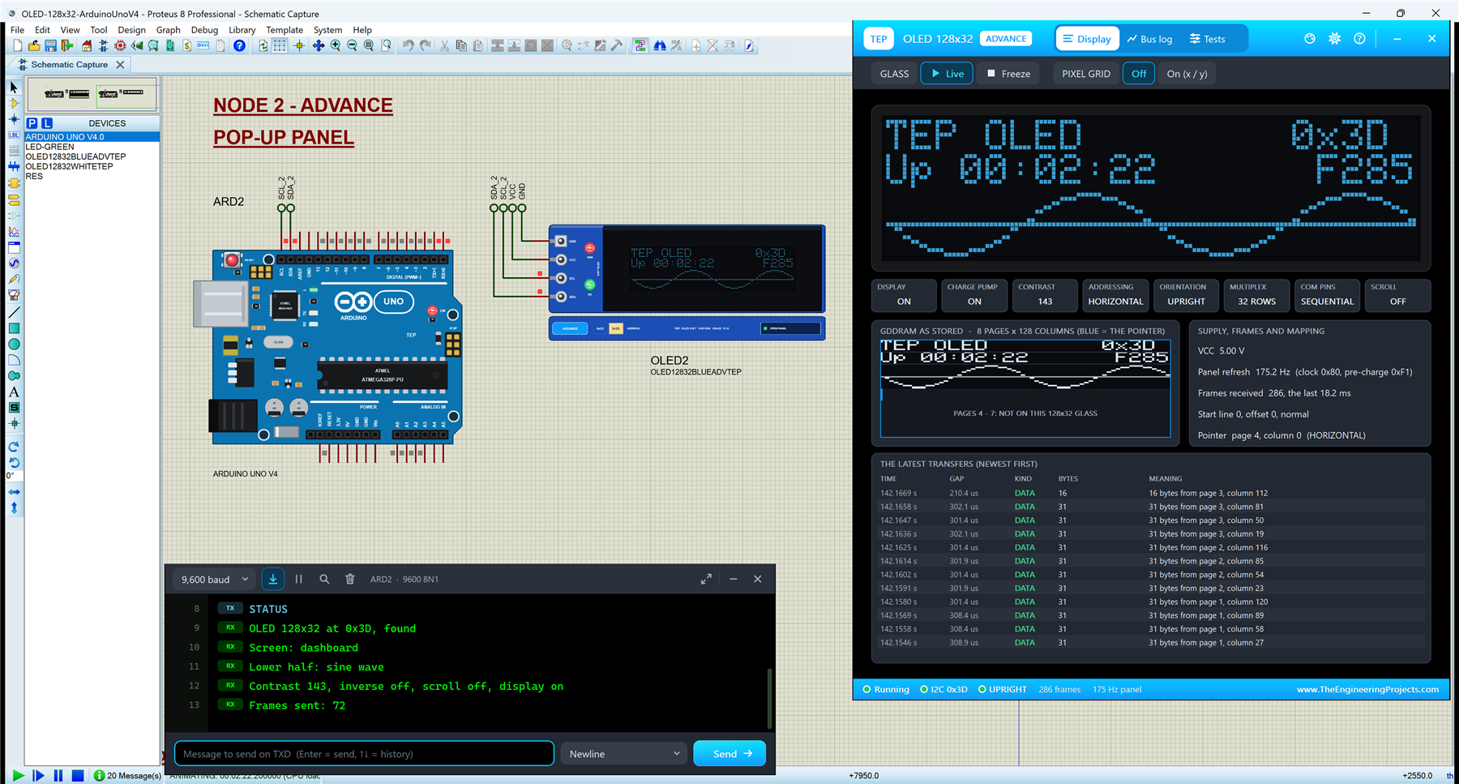Select the Display tab in OLED panel
Screen dimensions: 1459x784
1087,39
